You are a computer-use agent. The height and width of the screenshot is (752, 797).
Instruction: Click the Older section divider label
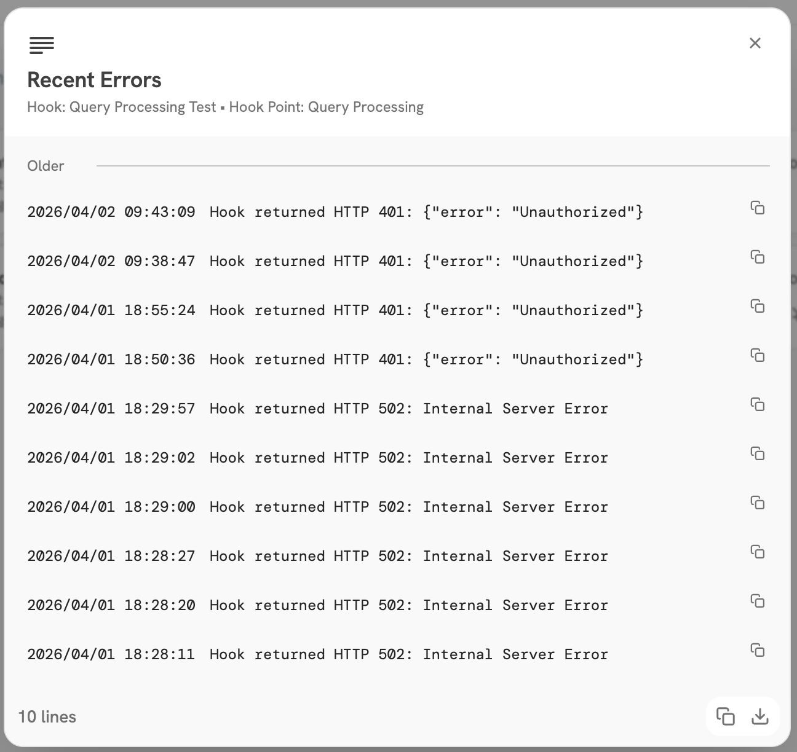tap(46, 166)
